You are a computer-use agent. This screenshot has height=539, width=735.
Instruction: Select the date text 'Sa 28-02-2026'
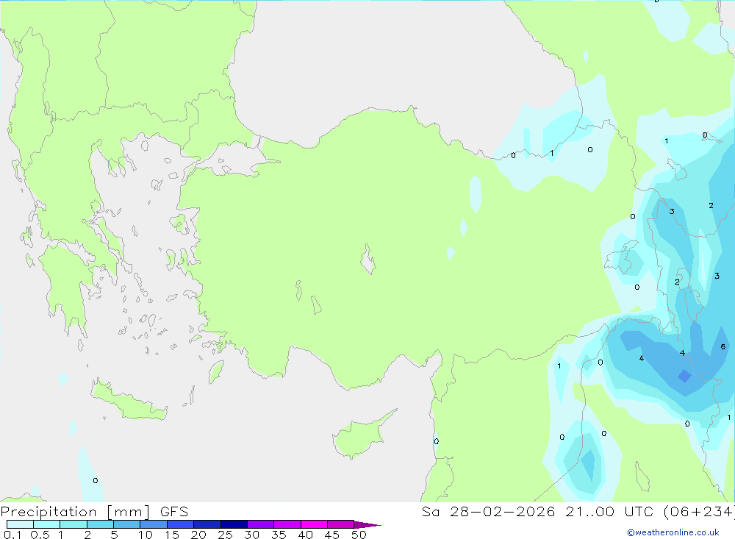pos(488,512)
